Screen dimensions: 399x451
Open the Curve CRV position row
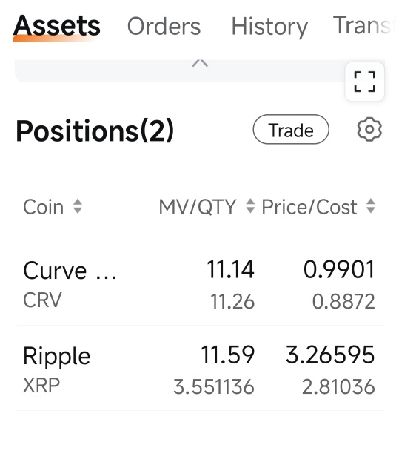click(x=200, y=283)
